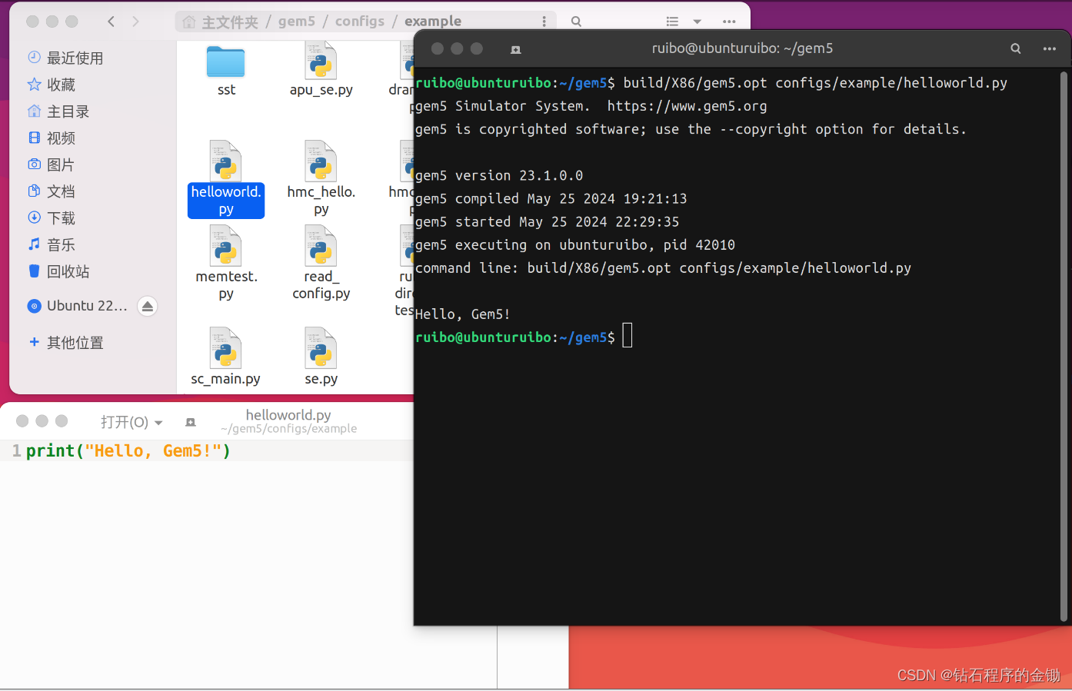1072x691 pixels.
Task: Click the back arrow in Files
Action: pyautogui.click(x=111, y=21)
